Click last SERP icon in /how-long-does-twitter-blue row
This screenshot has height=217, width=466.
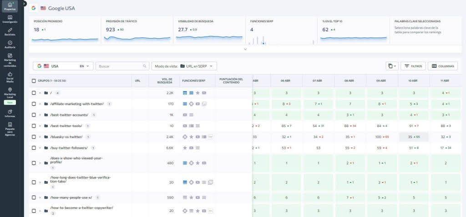pyautogui.click(x=210, y=182)
